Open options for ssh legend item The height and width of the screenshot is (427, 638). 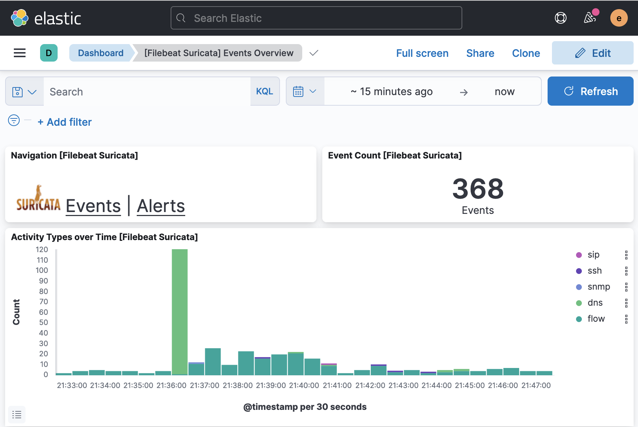pyautogui.click(x=626, y=271)
